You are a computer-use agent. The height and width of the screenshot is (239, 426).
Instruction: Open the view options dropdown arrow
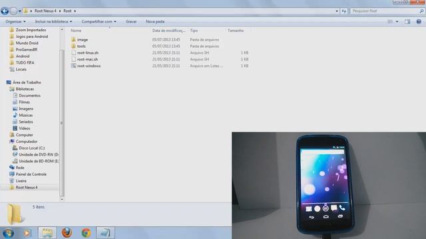pos(397,21)
